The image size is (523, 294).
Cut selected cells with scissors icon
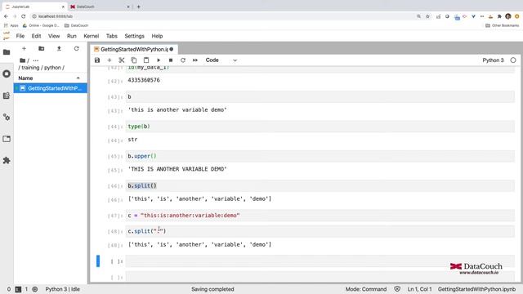pyautogui.click(x=122, y=60)
